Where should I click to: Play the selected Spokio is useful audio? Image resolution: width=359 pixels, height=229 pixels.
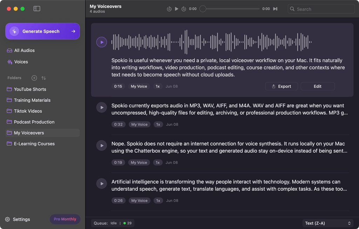[x=102, y=42]
